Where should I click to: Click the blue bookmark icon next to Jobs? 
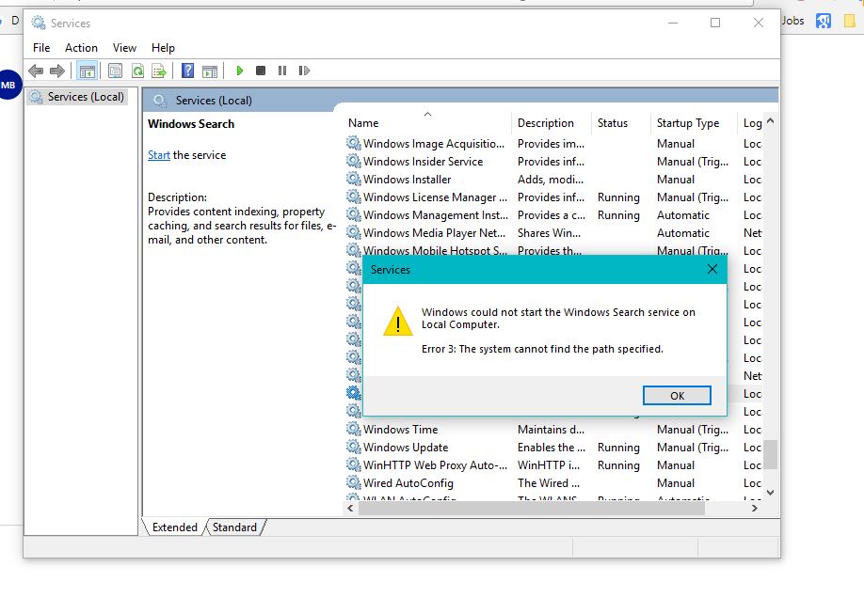point(824,21)
